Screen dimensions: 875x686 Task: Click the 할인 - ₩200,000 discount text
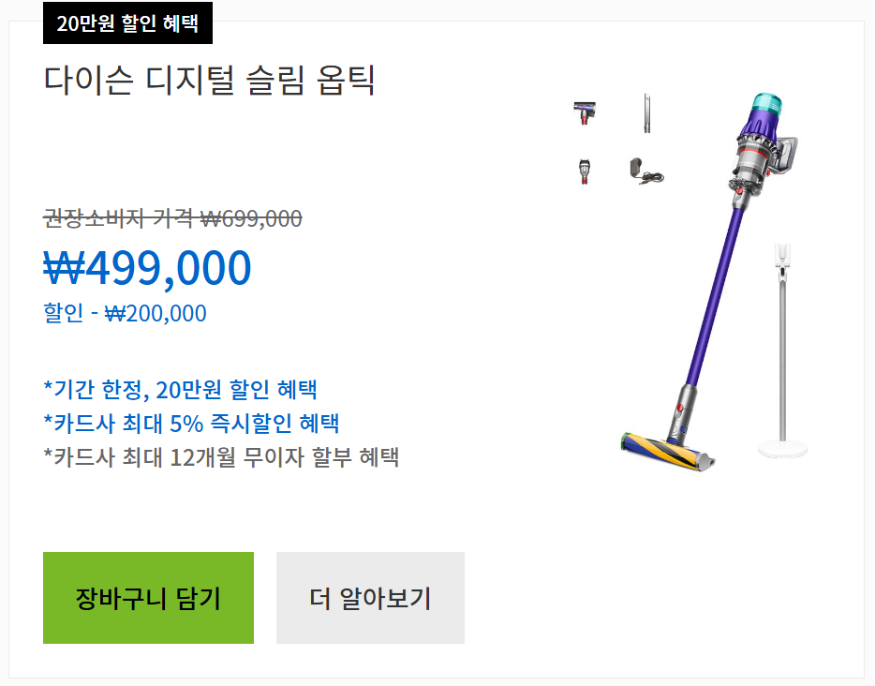pyautogui.click(x=125, y=313)
